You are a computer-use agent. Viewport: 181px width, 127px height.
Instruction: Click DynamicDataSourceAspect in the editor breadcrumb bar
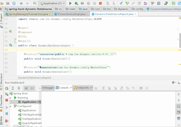(x=35, y=78)
